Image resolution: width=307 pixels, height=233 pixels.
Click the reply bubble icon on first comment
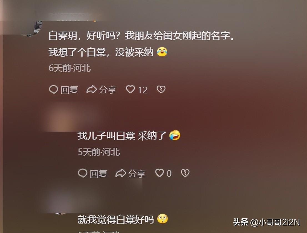[54, 90]
